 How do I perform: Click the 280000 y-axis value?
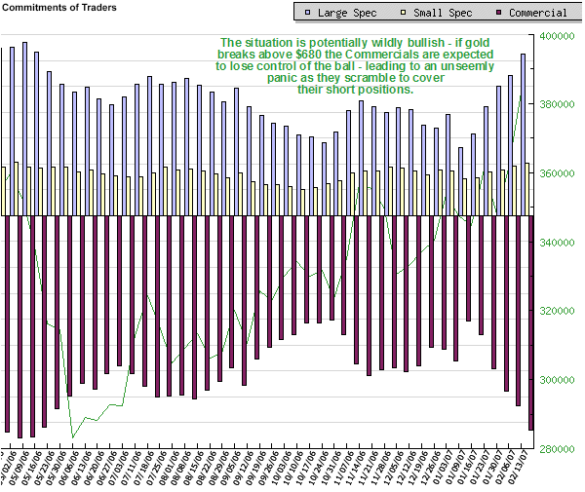point(556,450)
